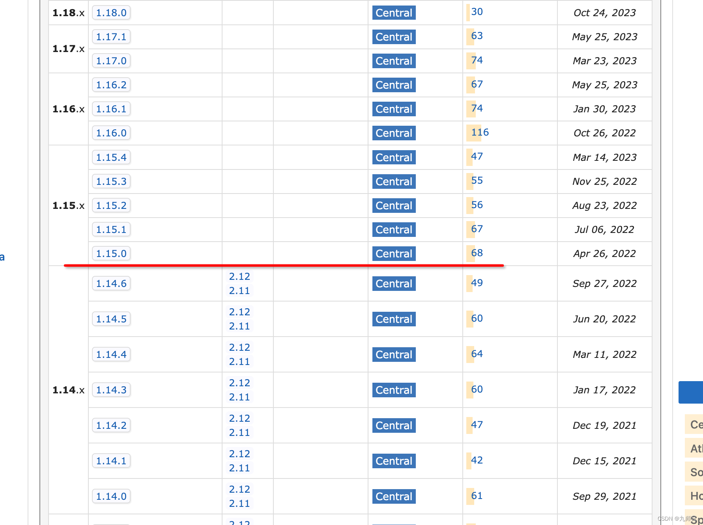703x525 pixels.
Task: Click the blue button at right edge
Action: pyautogui.click(x=691, y=392)
